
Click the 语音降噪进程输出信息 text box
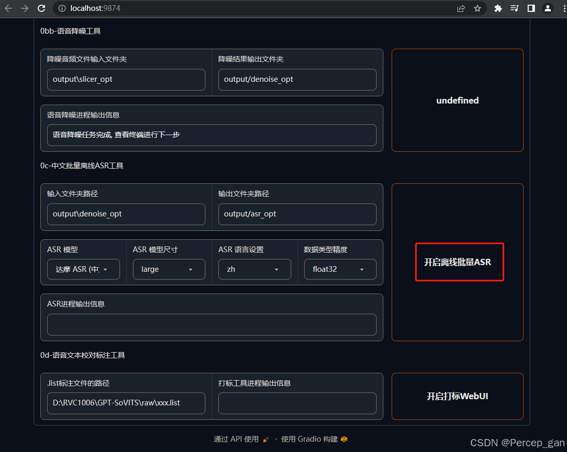click(212, 135)
